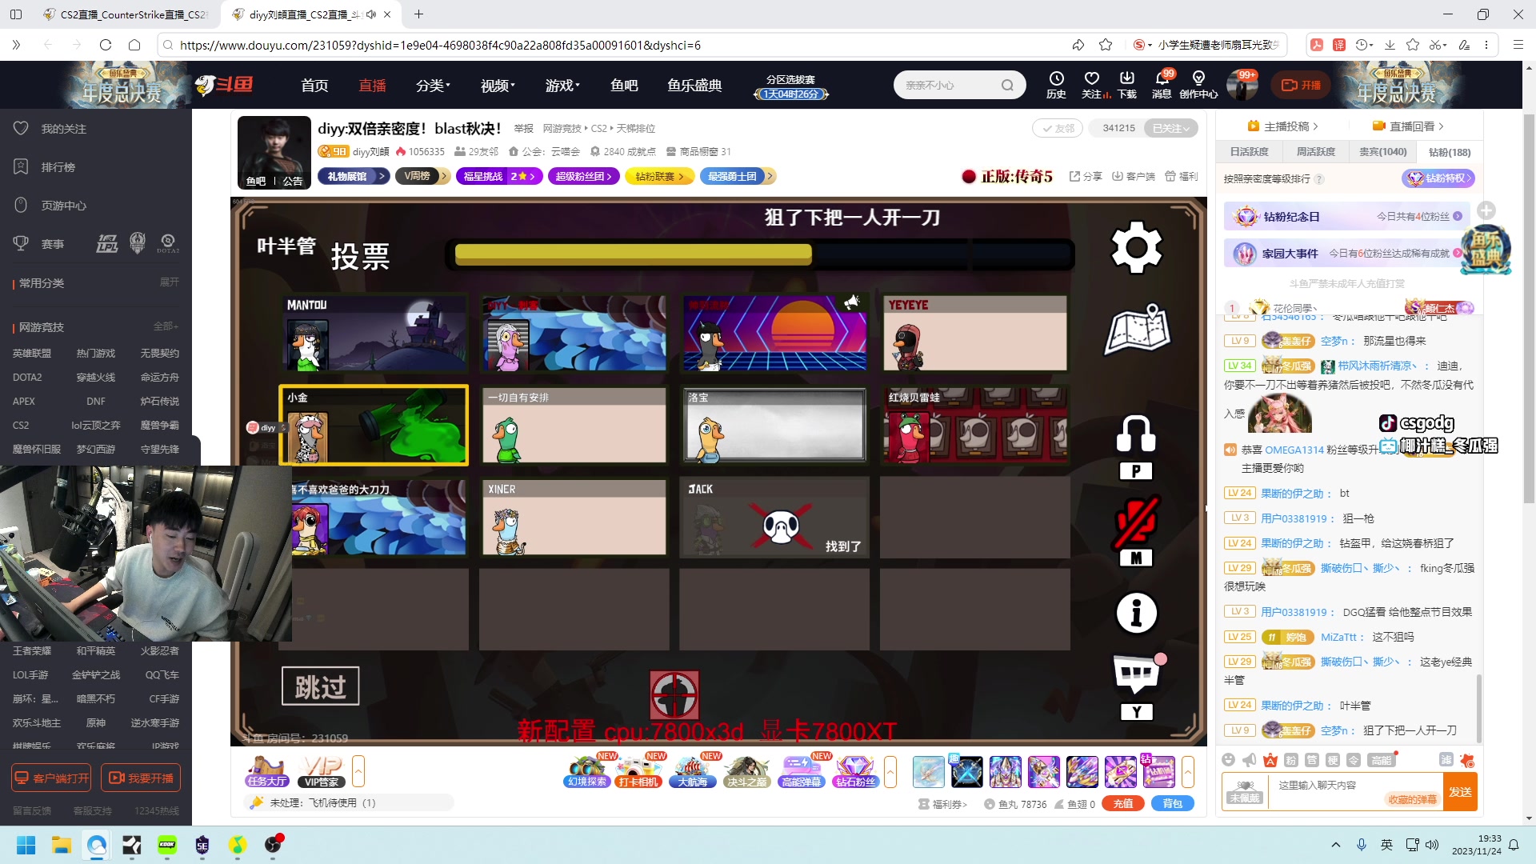Image resolution: width=1536 pixels, height=864 pixels.
Task: Click the 发送 send button
Action: (x=1460, y=792)
